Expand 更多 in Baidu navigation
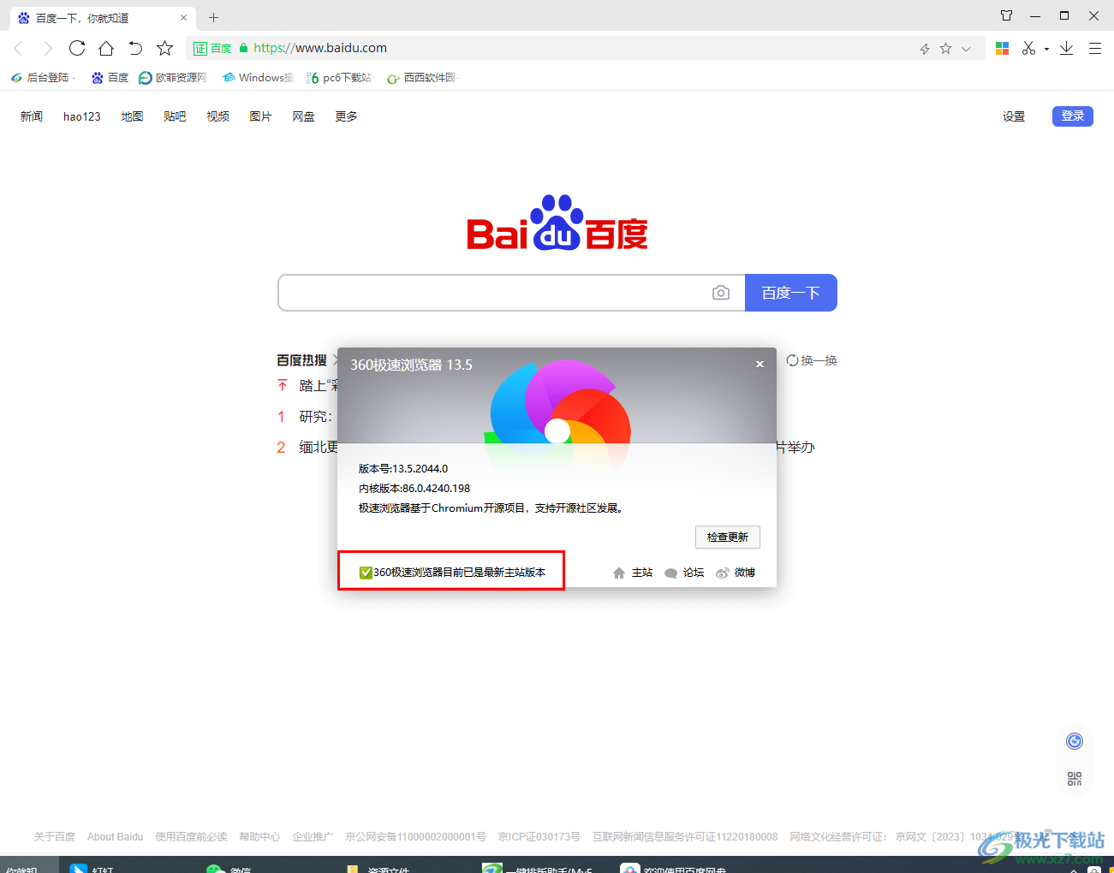This screenshot has width=1114, height=873. 346,116
